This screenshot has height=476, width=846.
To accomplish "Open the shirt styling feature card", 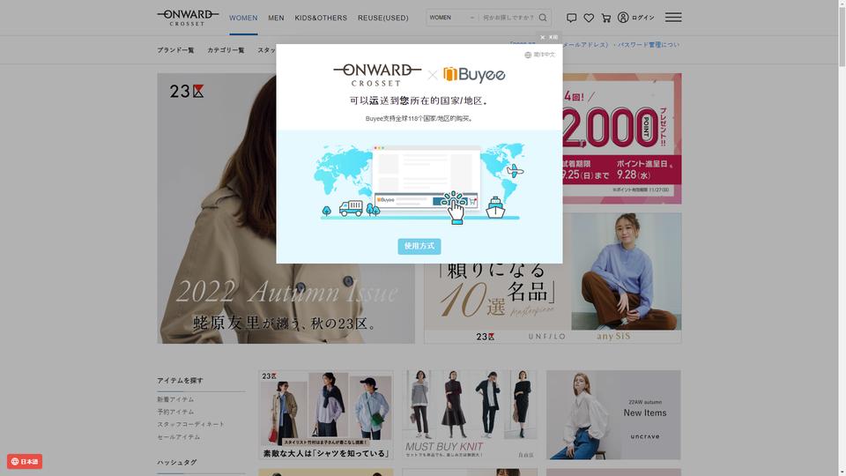I will tap(326, 414).
